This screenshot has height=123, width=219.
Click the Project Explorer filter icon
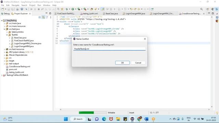(47, 17)
